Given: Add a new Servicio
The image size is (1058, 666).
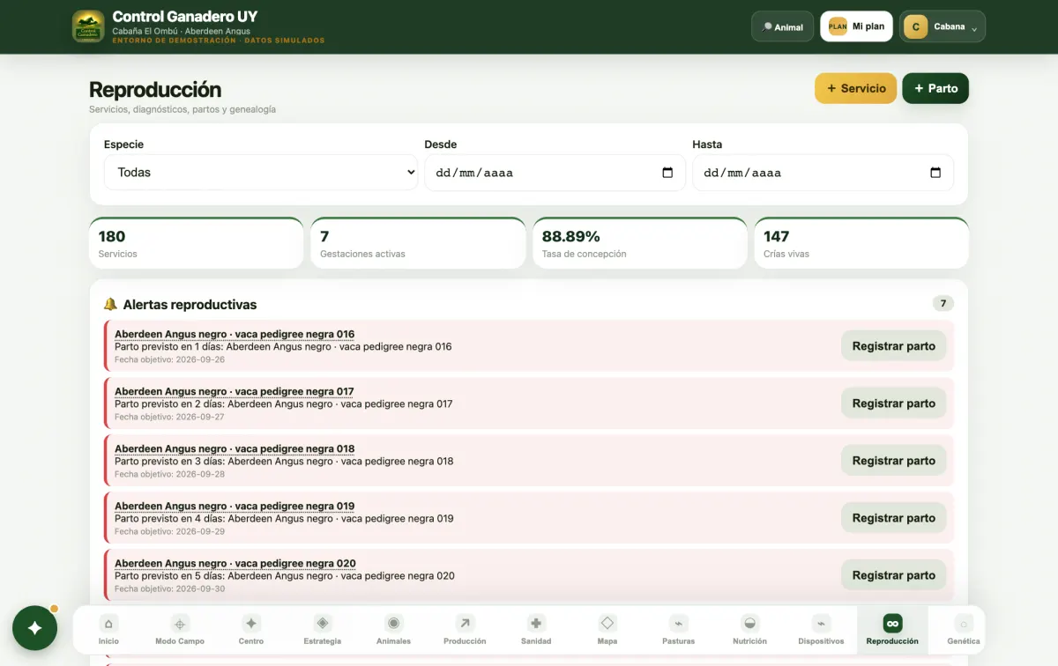Looking at the screenshot, I should [x=856, y=88].
